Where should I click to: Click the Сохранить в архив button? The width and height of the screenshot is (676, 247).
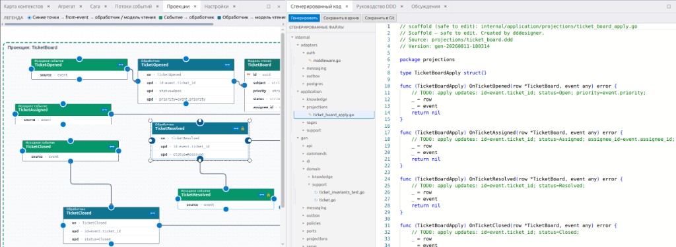coord(341,18)
